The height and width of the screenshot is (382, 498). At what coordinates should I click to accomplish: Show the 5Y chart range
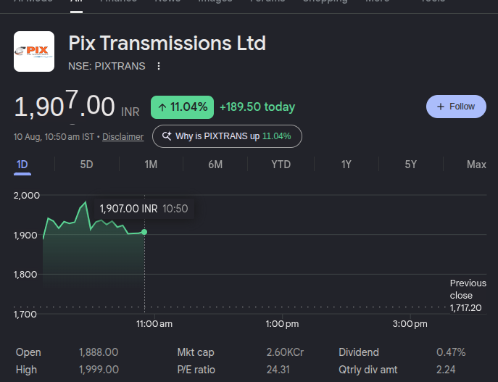[411, 165]
